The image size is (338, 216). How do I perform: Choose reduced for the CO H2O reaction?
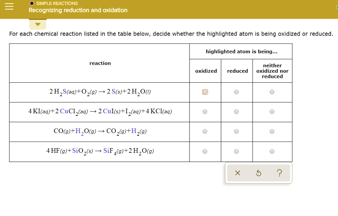click(x=236, y=132)
